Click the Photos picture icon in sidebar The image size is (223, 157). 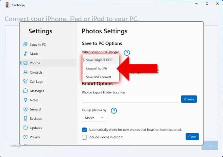25,63
